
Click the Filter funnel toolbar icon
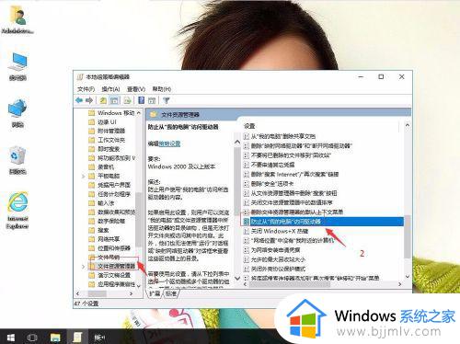coord(167,100)
